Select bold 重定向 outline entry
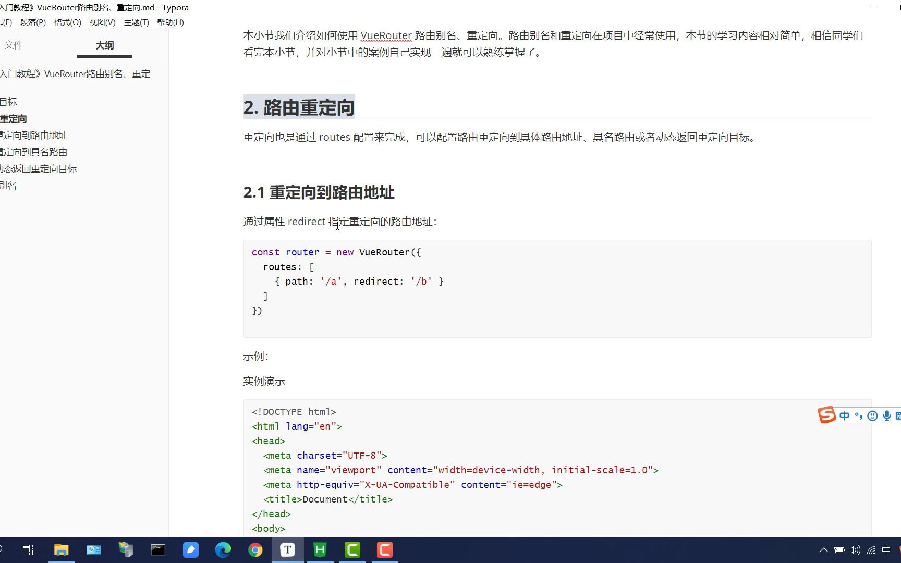Screen dimensions: 901x563 [x=14, y=119]
